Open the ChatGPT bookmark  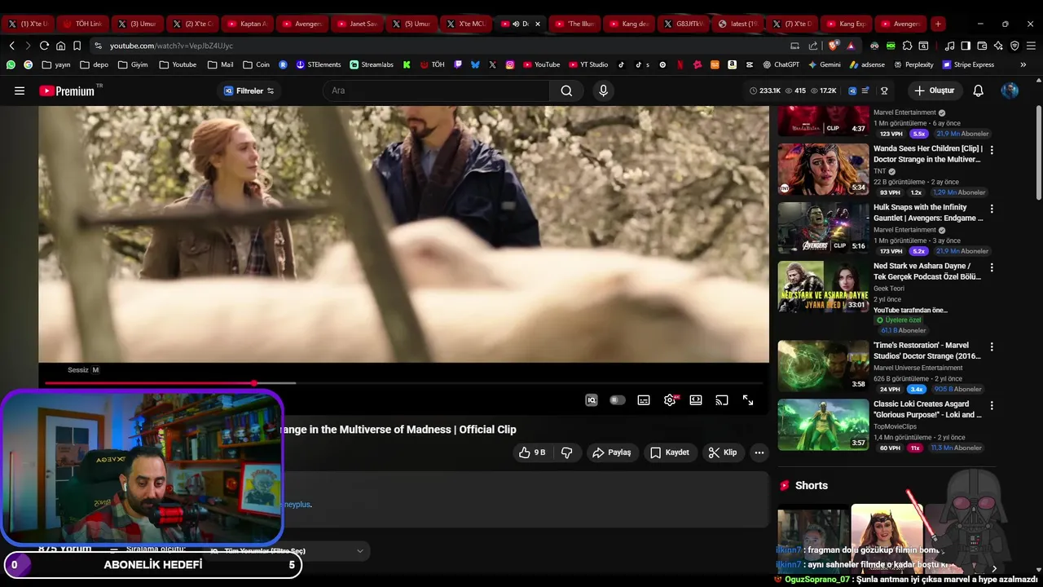[781, 64]
